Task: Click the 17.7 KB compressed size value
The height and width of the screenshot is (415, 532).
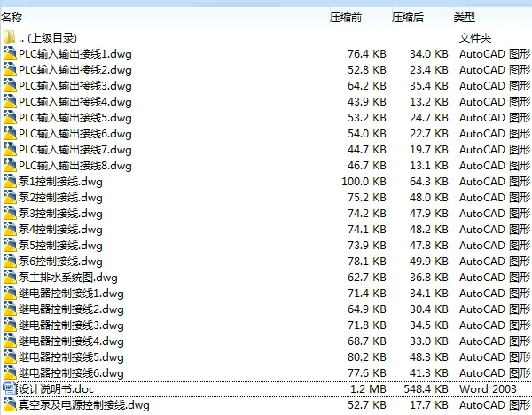Action: point(429,404)
